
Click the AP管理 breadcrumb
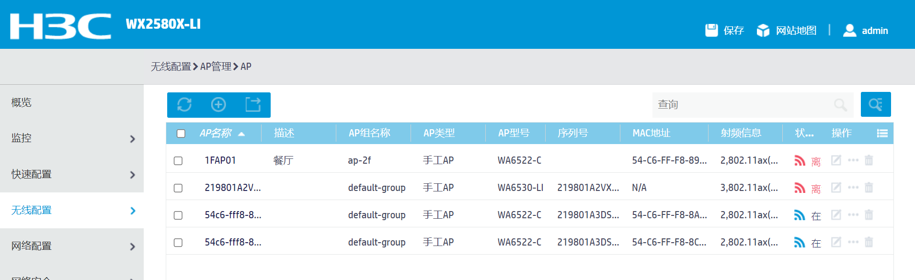point(216,67)
